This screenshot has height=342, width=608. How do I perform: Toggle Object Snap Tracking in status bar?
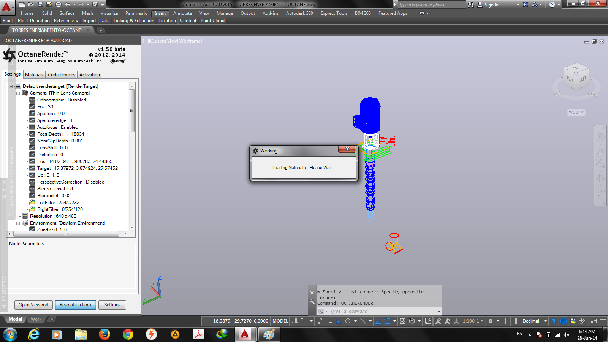[378, 321]
